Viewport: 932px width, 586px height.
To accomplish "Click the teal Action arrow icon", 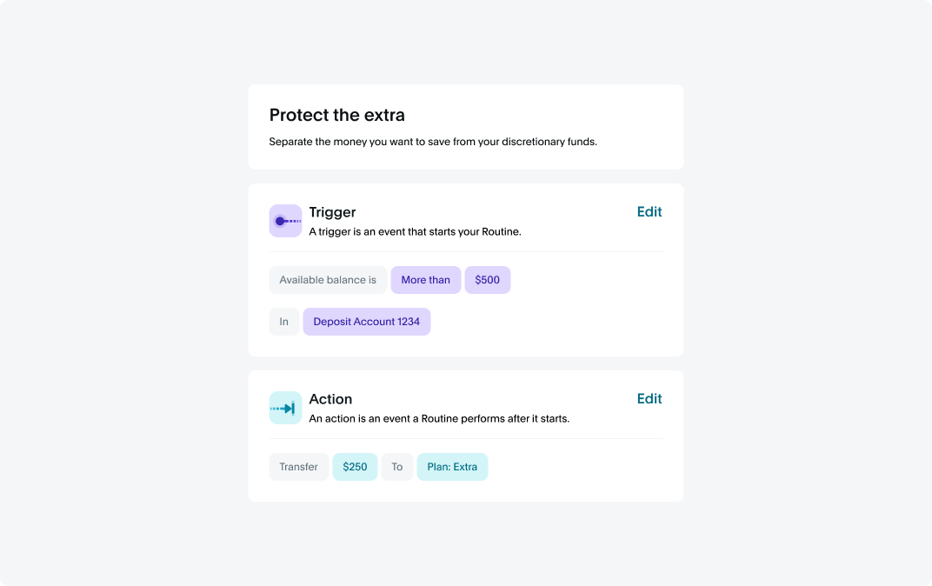I will [285, 408].
